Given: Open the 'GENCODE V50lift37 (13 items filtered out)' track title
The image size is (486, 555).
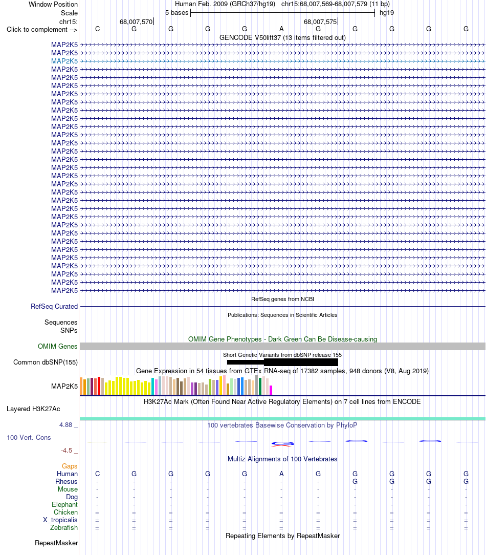Looking at the screenshot, I should (x=282, y=37).
